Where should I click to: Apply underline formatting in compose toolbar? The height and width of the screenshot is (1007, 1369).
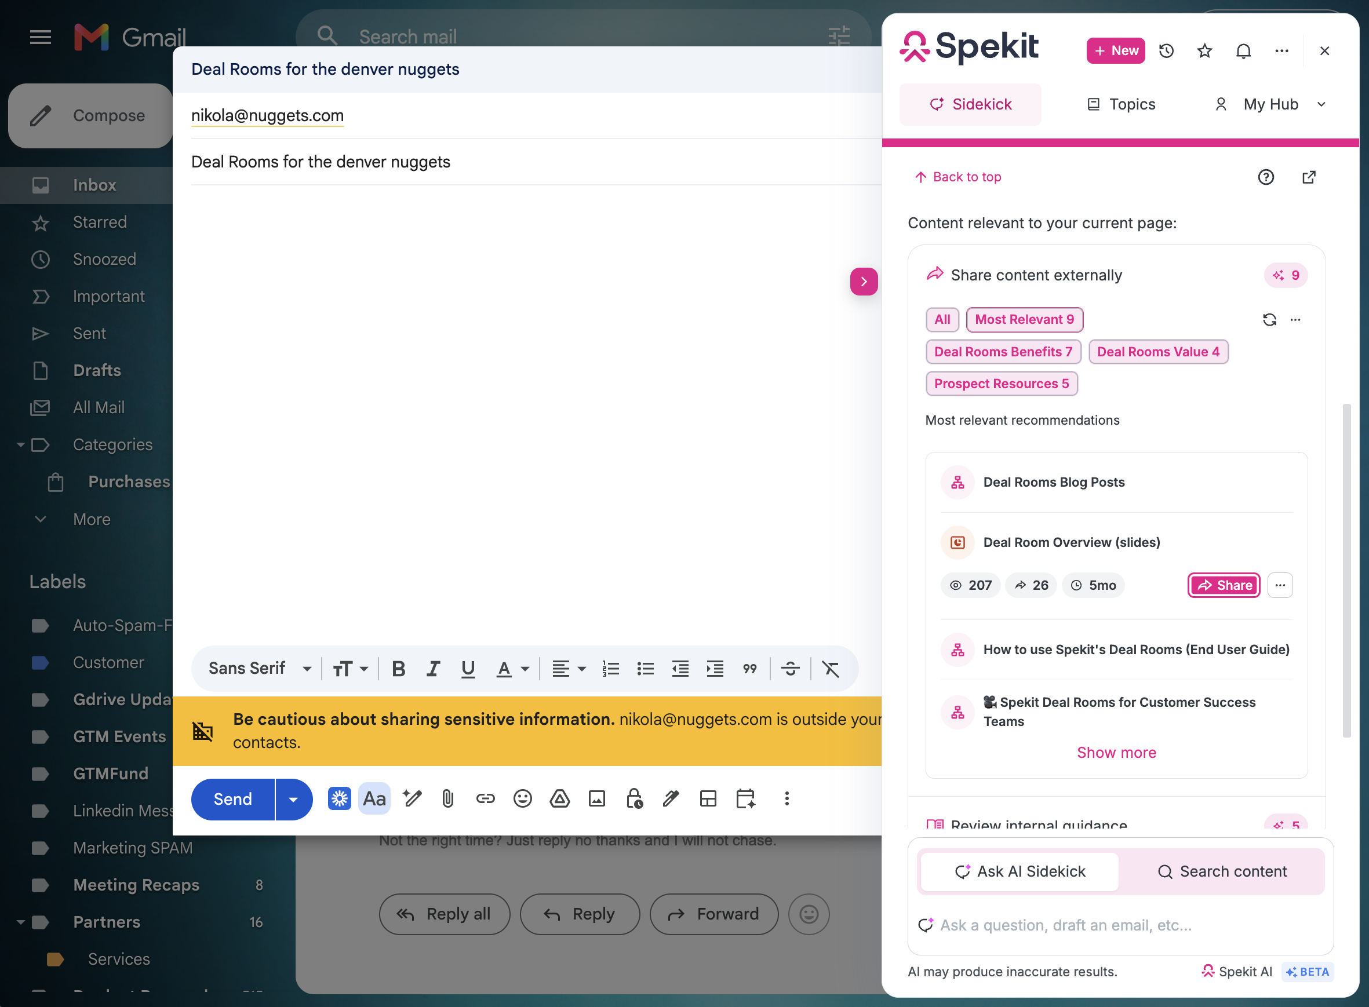point(468,669)
